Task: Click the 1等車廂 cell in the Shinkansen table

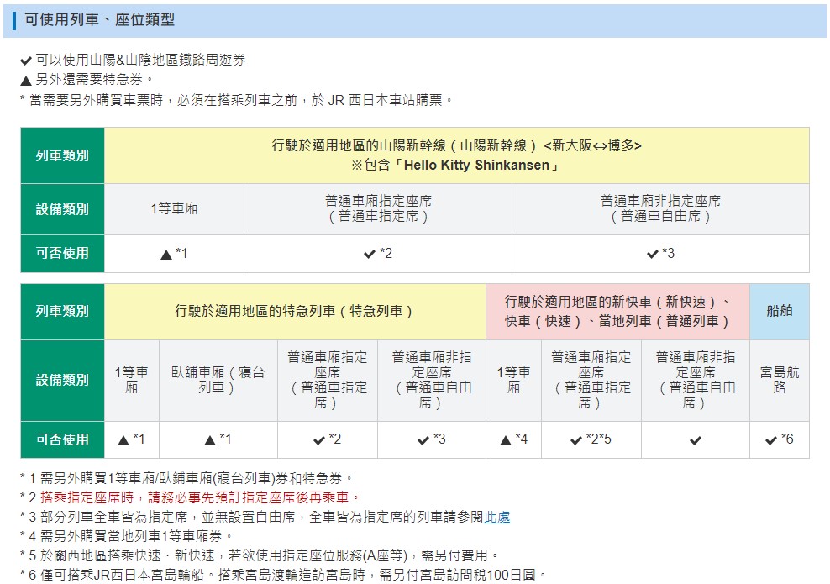Action: click(x=174, y=208)
